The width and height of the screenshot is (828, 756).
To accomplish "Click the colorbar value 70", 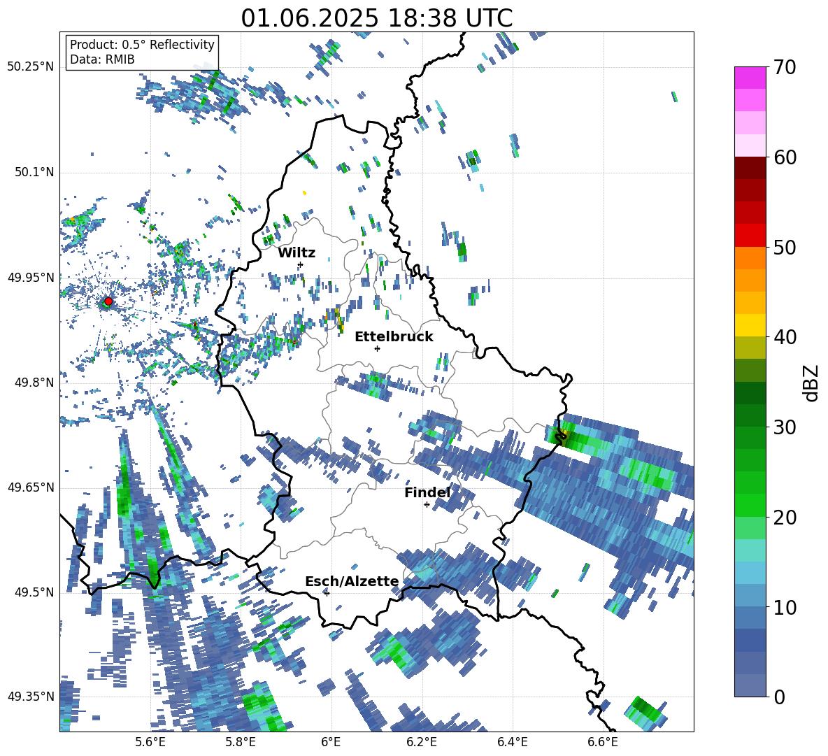I will [x=785, y=67].
